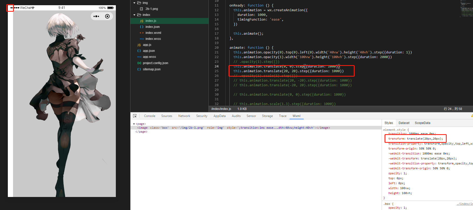Select the Wxml tab
The image size is (473, 210).
click(296, 116)
